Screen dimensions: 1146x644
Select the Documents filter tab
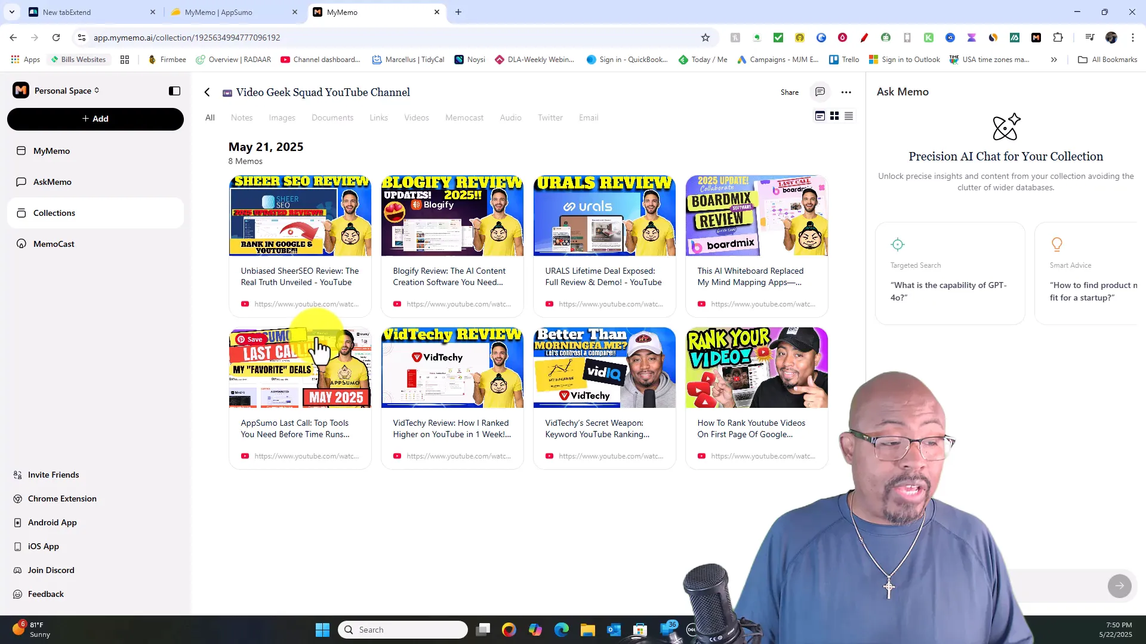(x=332, y=117)
